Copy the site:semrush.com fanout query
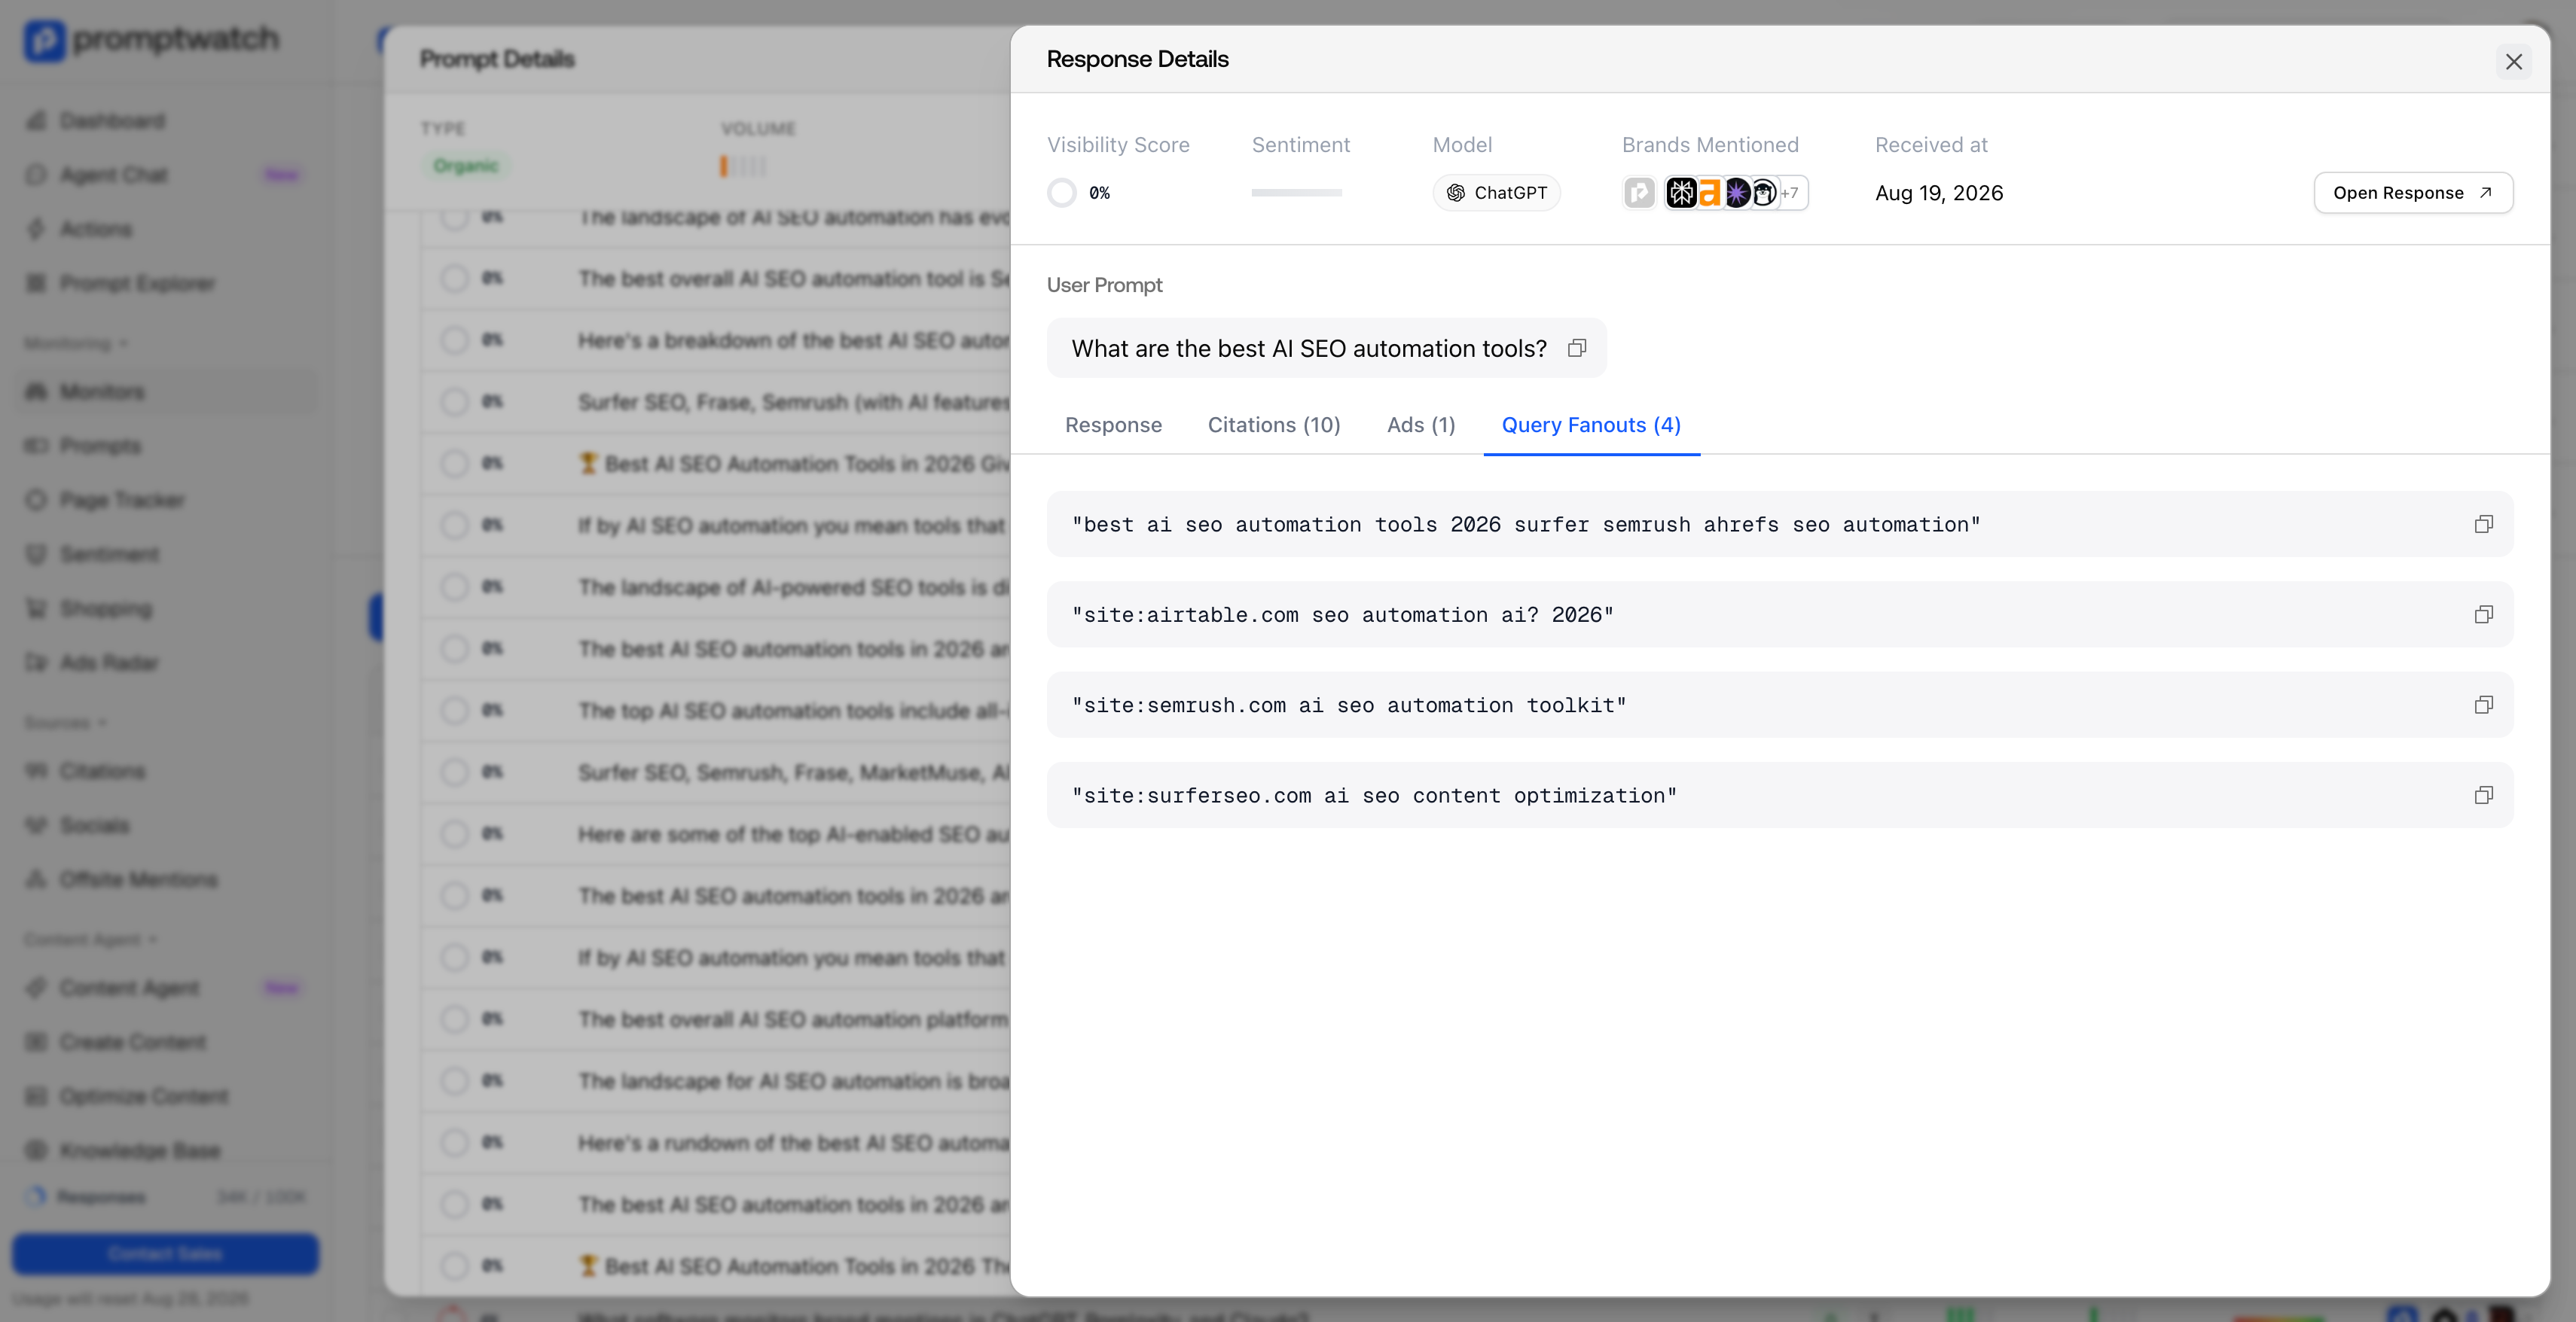The image size is (2576, 1322). pyautogui.click(x=2483, y=705)
